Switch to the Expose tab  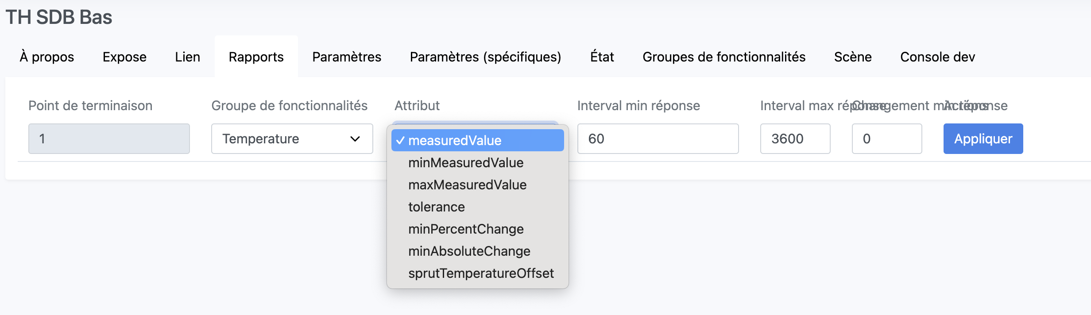(x=124, y=57)
